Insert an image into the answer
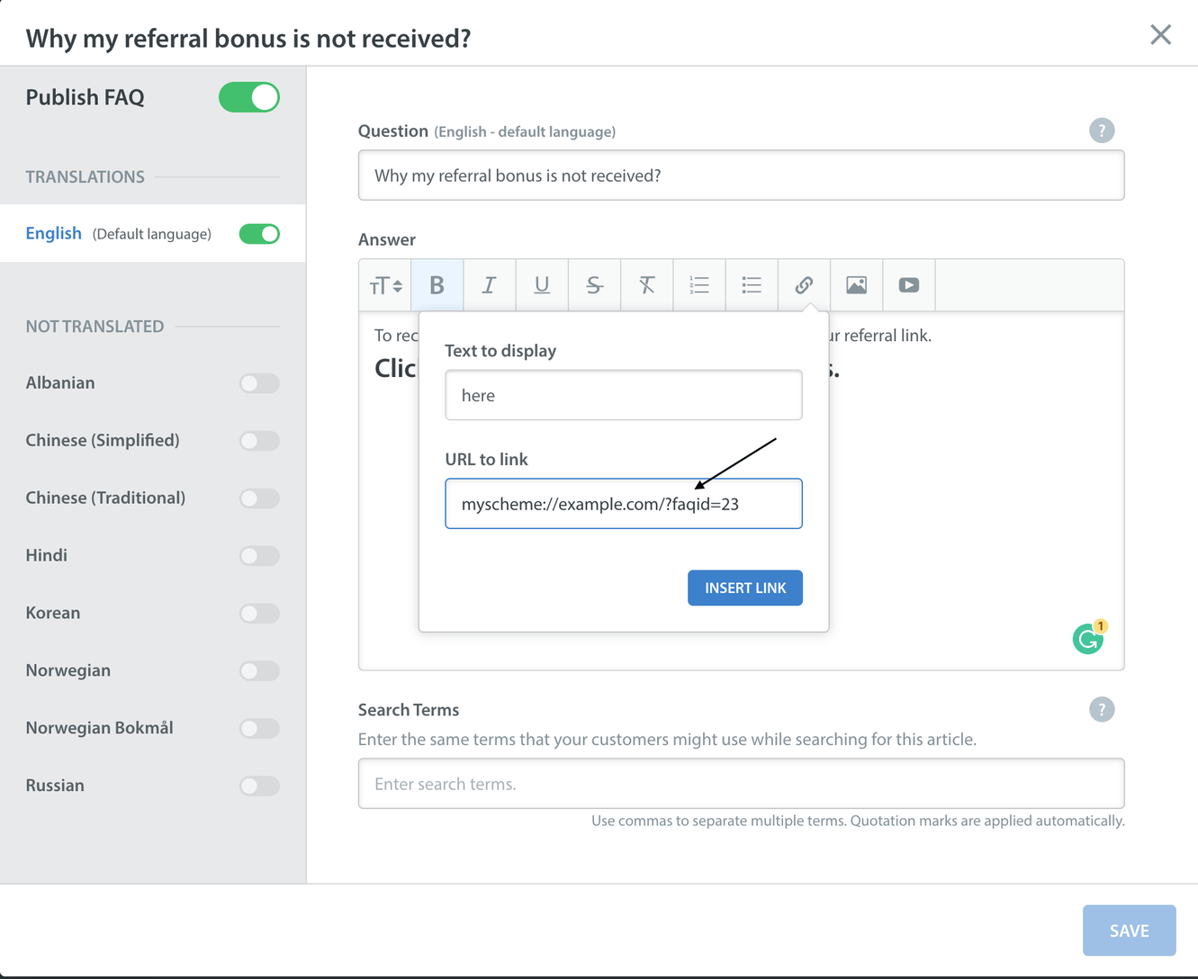Image resolution: width=1198 pixels, height=979 pixels. pyautogui.click(x=856, y=284)
